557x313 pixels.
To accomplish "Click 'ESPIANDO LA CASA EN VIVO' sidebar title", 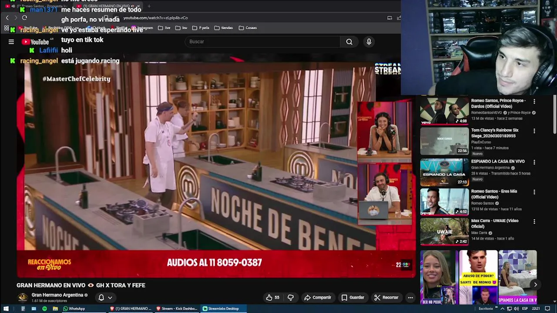I will point(498,161).
